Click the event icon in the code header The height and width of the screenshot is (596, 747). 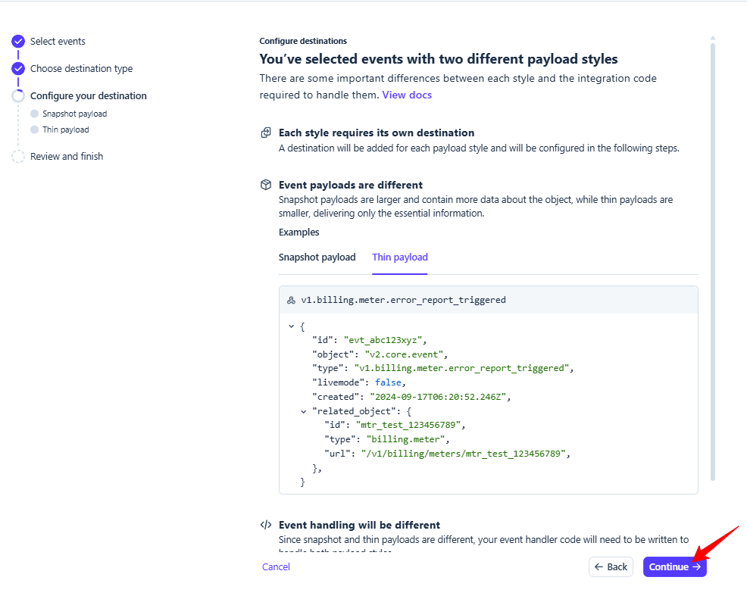tap(291, 300)
